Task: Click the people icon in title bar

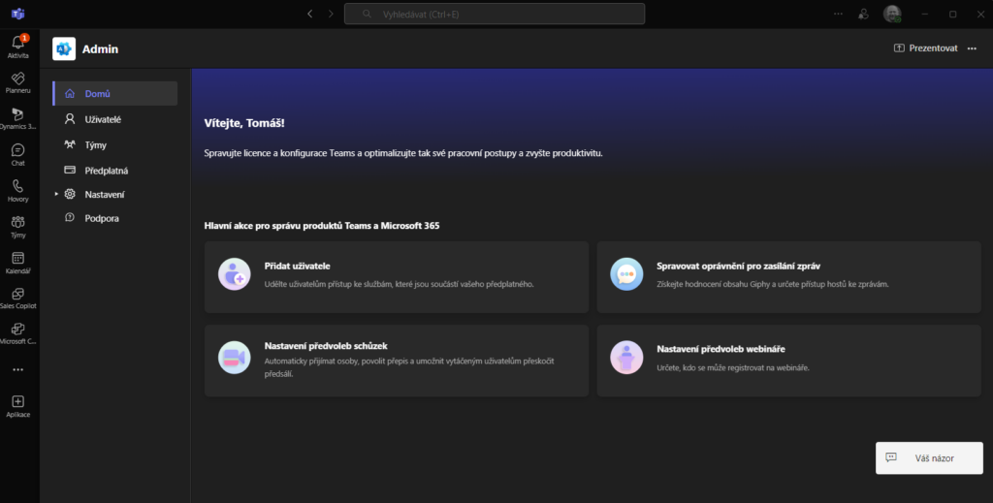Action: click(863, 14)
